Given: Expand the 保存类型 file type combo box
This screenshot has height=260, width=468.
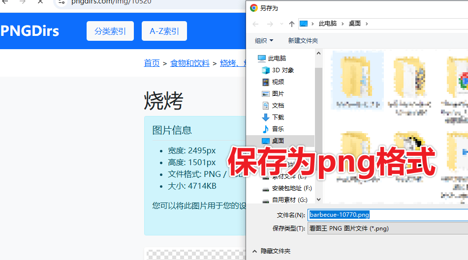Looking at the screenshot, I should coord(387,229).
